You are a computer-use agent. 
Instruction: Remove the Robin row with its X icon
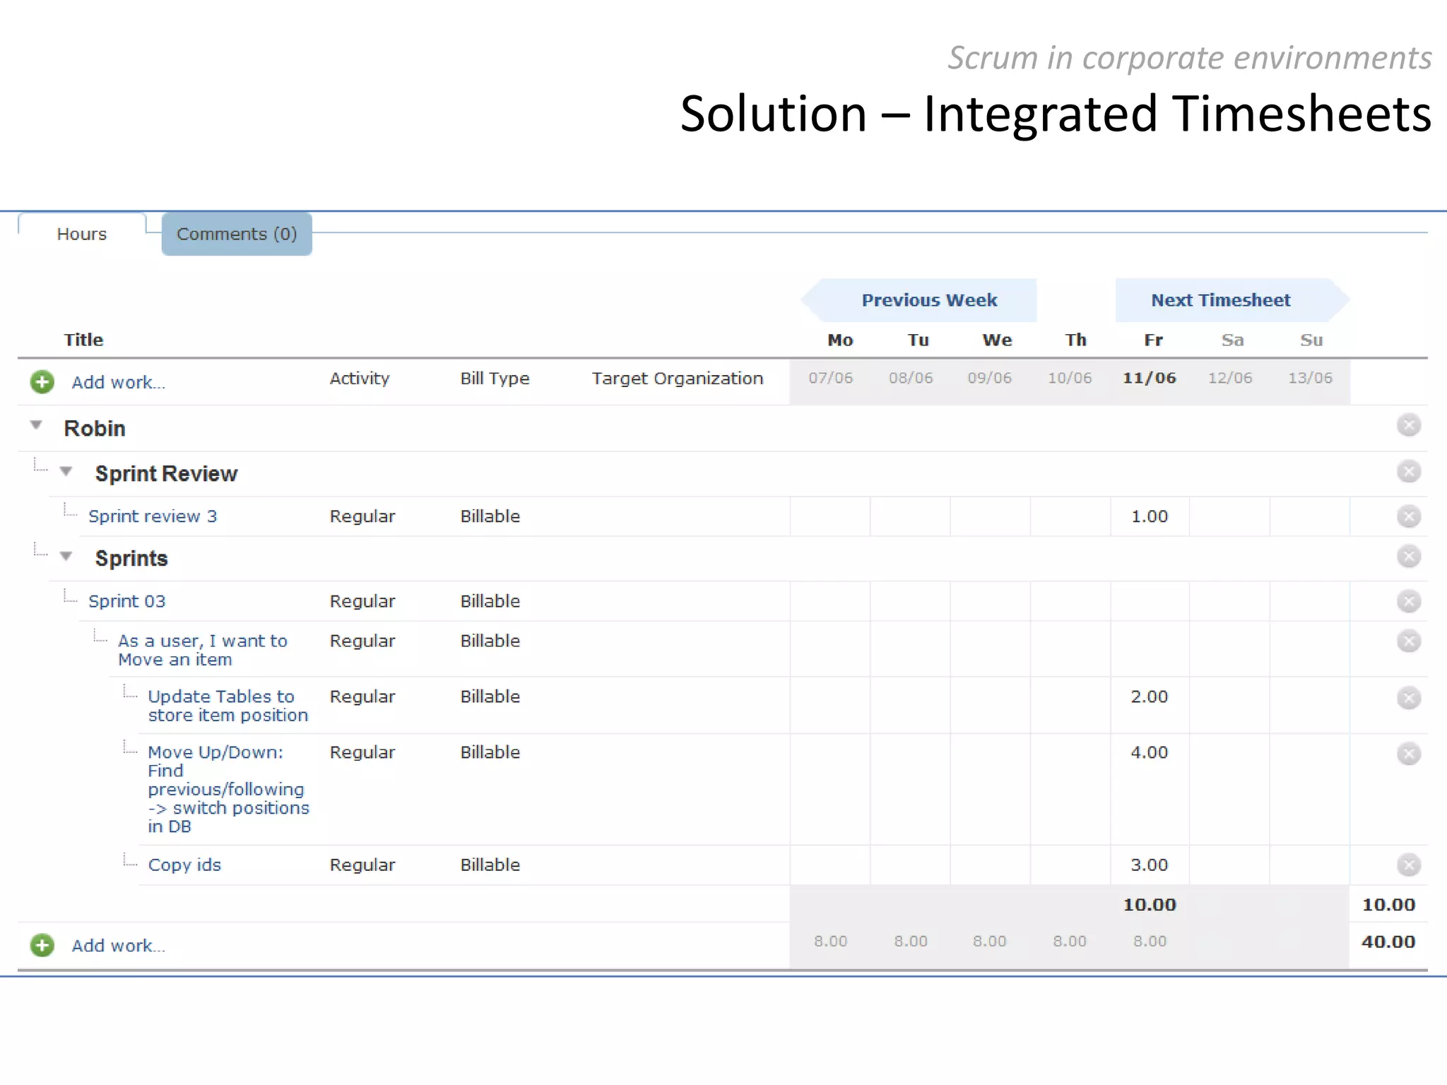tap(1408, 425)
